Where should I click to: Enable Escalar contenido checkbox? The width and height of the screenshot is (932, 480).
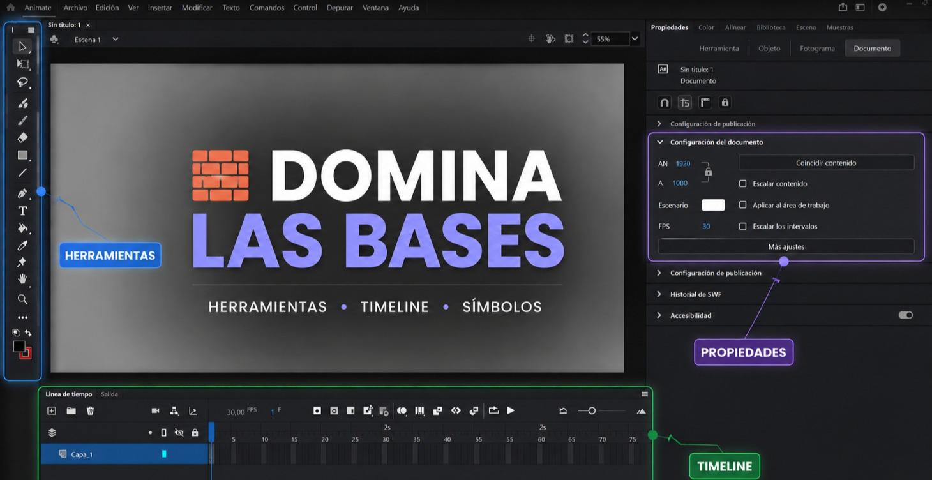742,184
